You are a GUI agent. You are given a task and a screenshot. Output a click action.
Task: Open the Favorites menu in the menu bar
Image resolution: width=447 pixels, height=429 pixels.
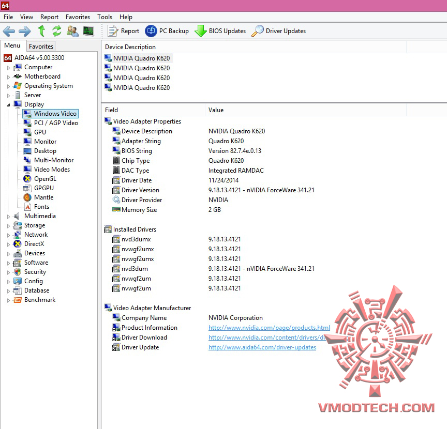tap(78, 17)
